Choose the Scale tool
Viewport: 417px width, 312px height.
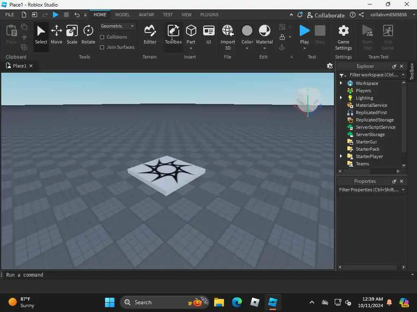[x=72, y=35]
